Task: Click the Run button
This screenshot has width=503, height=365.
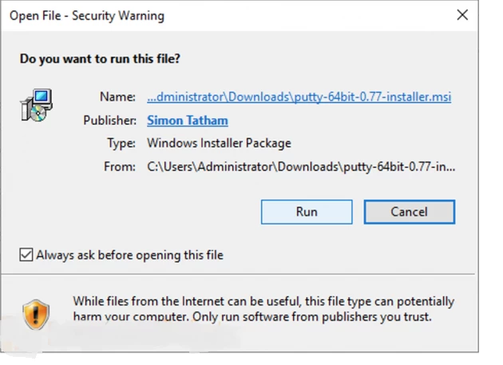Action: tap(307, 212)
